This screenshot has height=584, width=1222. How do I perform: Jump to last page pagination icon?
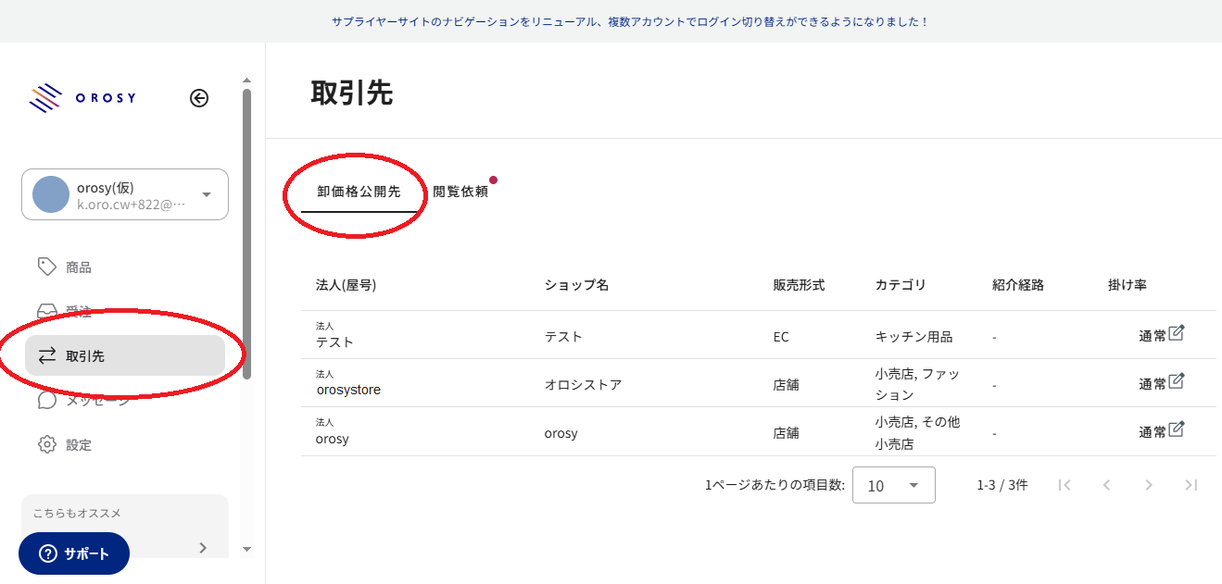point(1191,484)
